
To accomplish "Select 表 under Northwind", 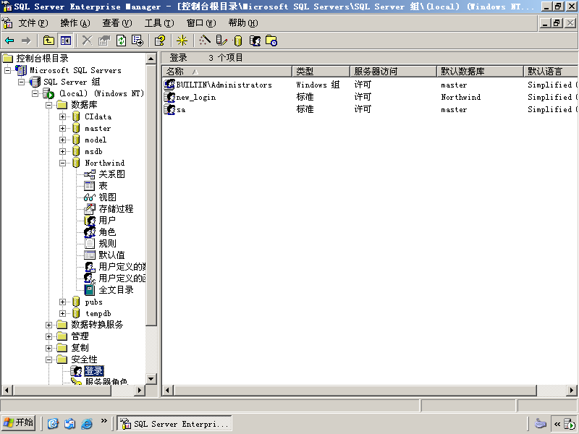I will tap(103, 186).
